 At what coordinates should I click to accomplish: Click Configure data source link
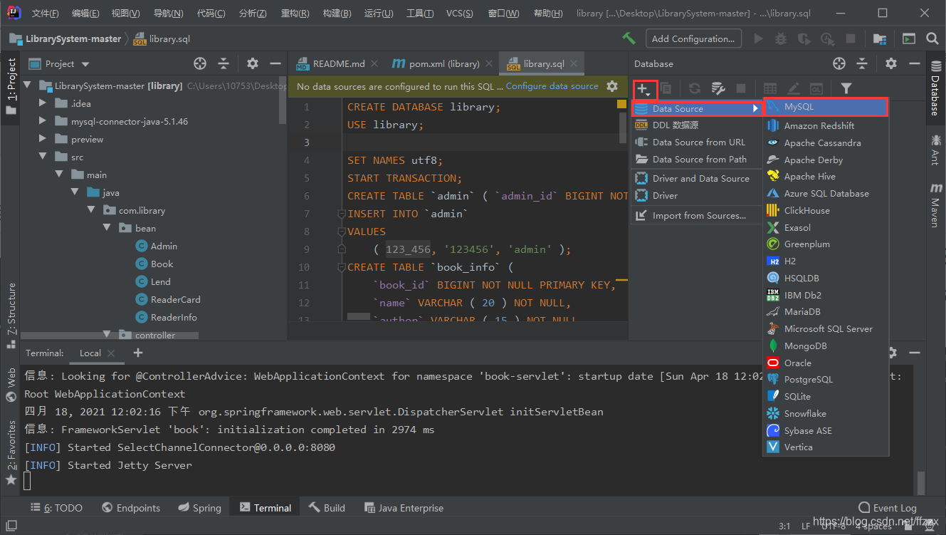pyautogui.click(x=552, y=86)
